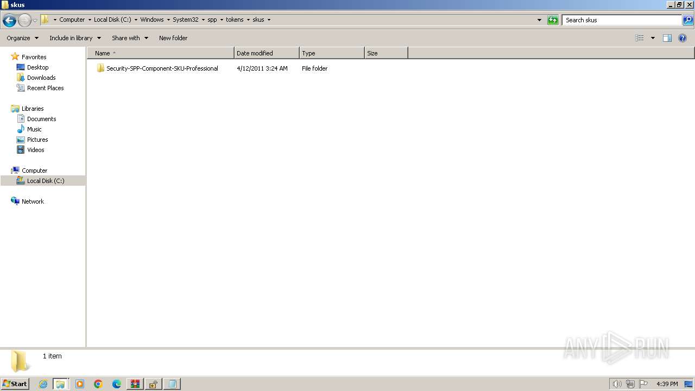Open Downloads in Favorites

click(41, 78)
